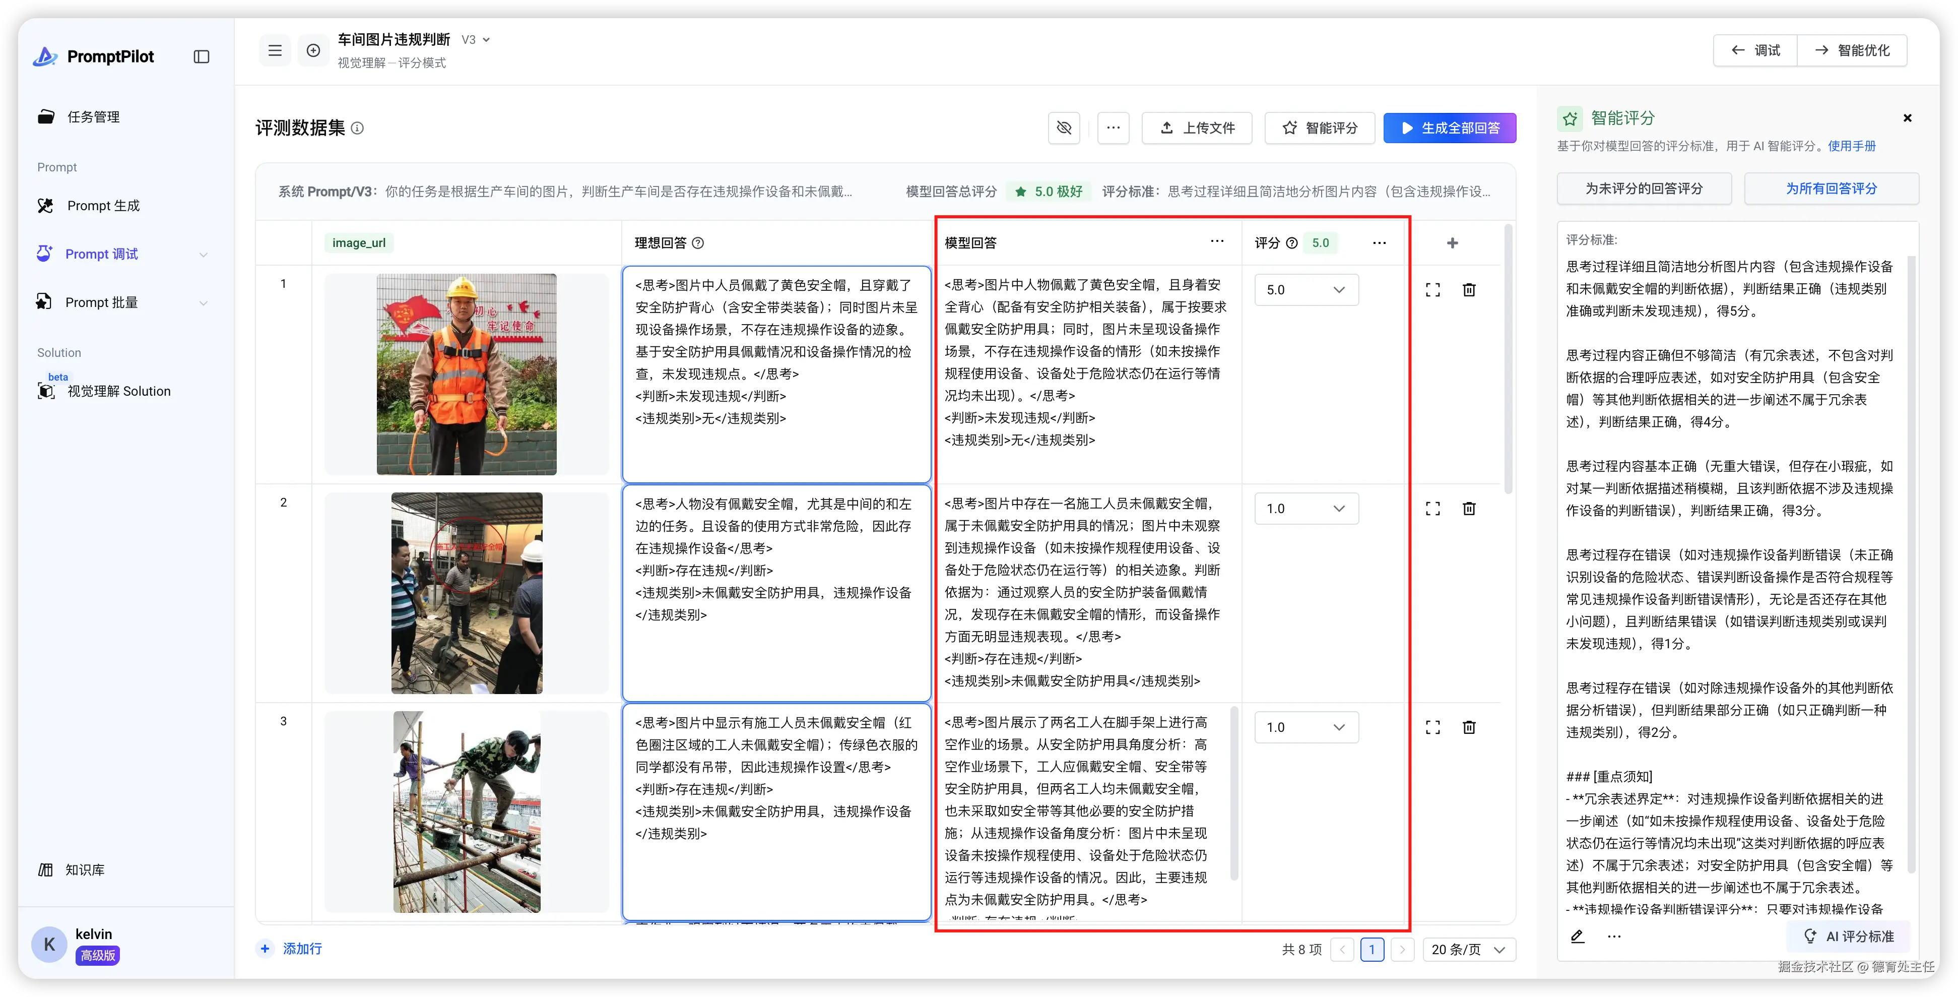The height and width of the screenshot is (997, 1958).
Task: Open Prompt 生成 in the sidebar
Action: tap(103, 206)
